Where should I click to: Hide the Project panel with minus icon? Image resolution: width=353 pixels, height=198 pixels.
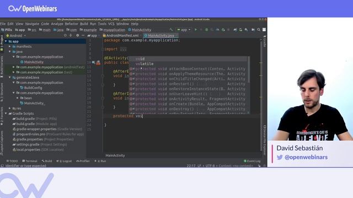pyautogui.click(x=83, y=35)
